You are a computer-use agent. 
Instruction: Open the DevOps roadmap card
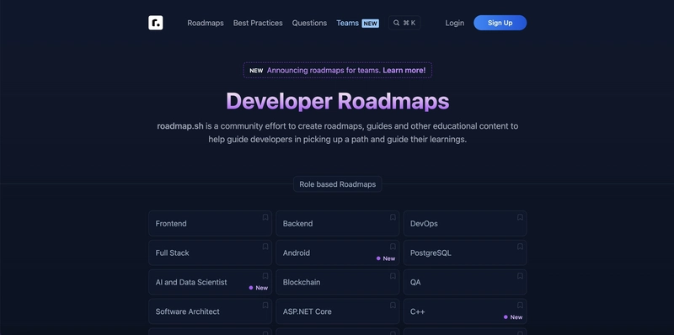(x=465, y=223)
